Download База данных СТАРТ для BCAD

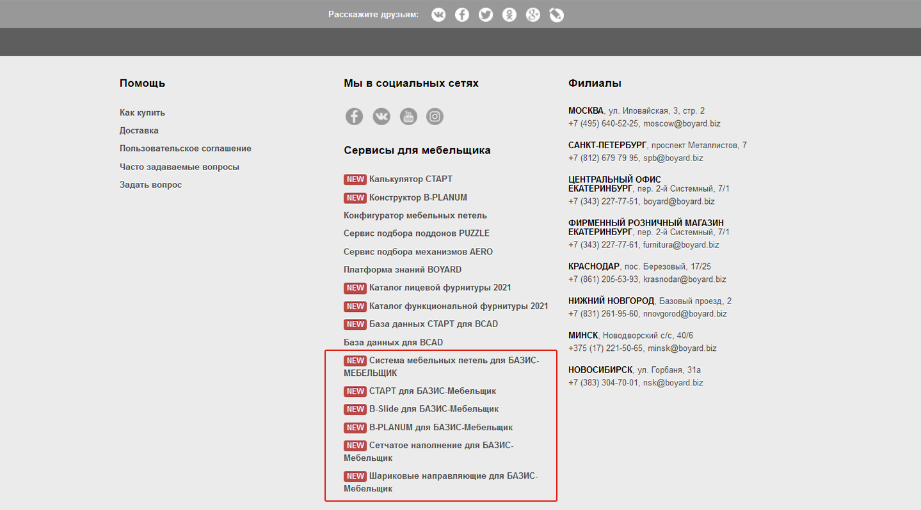tap(433, 324)
